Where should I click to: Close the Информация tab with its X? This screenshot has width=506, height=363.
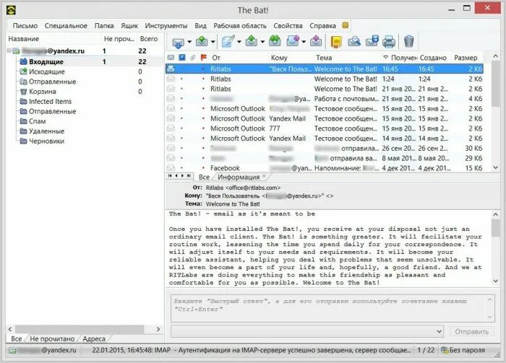point(264,176)
